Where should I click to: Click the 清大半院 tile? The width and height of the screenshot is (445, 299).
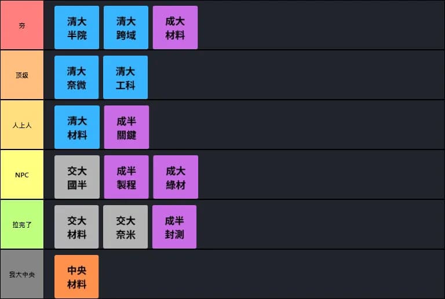(x=76, y=28)
